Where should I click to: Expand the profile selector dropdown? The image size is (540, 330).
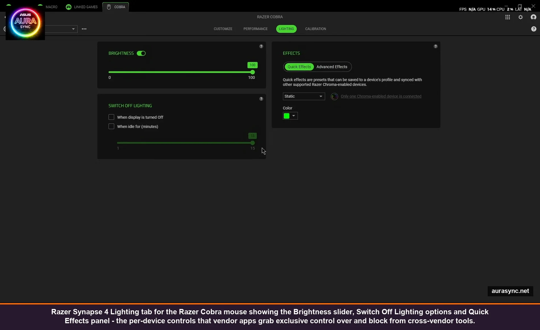pyautogui.click(x=73, y=29)
